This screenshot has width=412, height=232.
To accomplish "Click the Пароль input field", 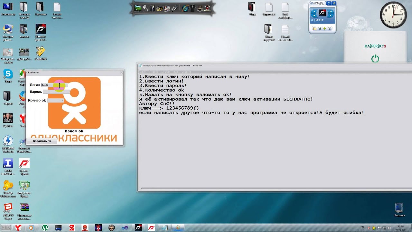I will coord(56,92).
